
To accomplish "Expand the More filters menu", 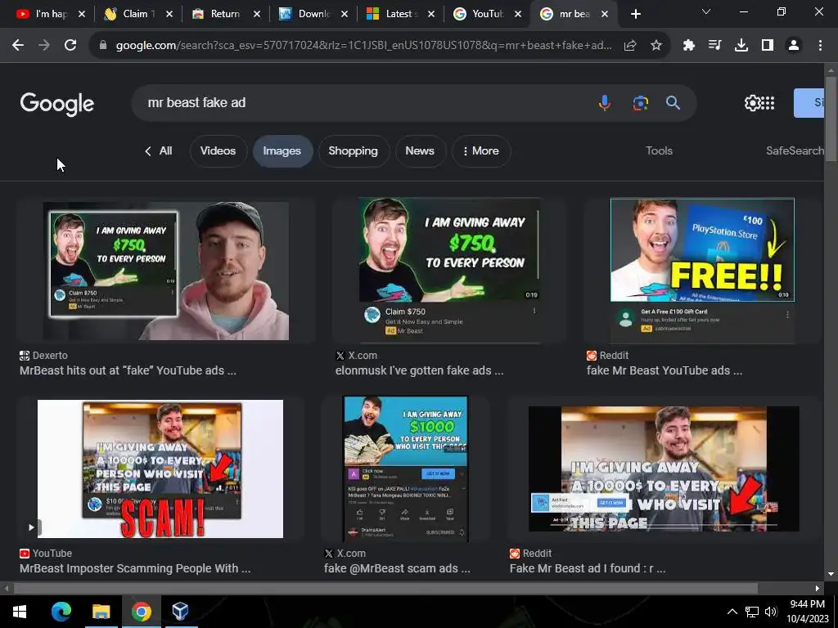I will click(481, 151).
